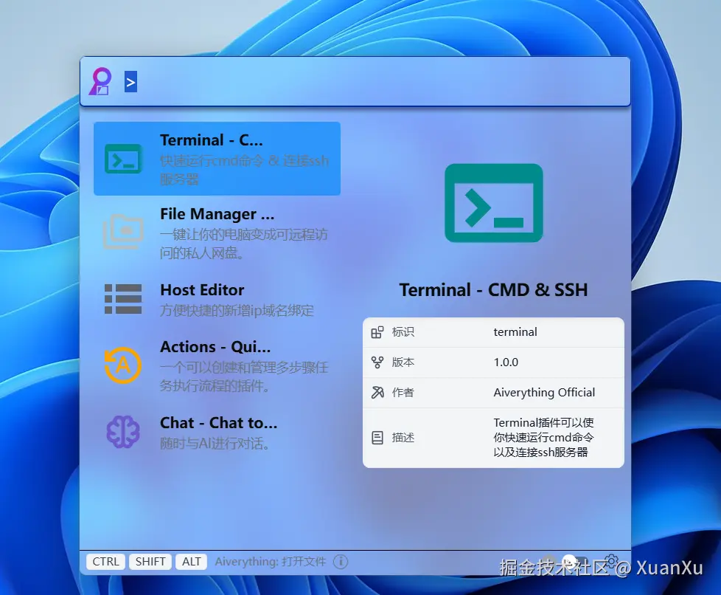Click the '>' command prefix chip
Viewport: 721px width, 595px height.
pyautogui.click(x=130, y=82)
